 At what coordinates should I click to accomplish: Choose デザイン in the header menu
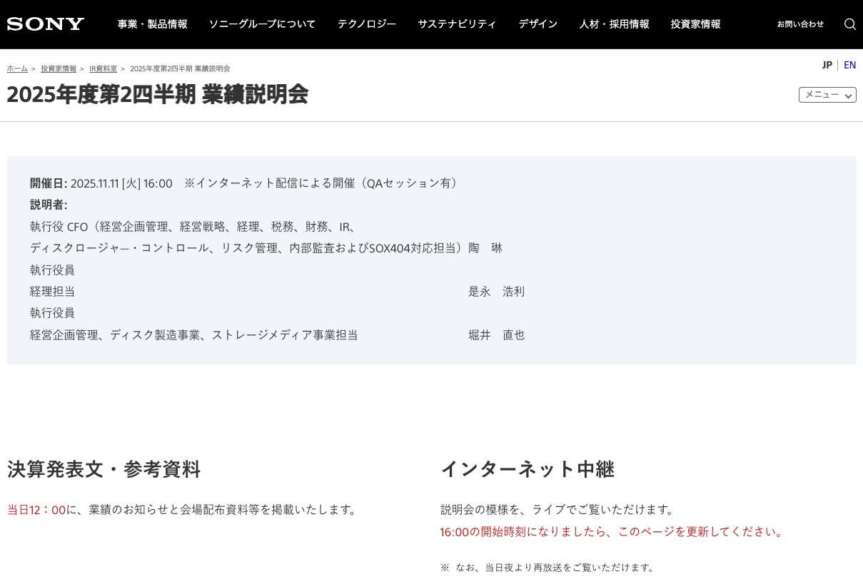538,24
